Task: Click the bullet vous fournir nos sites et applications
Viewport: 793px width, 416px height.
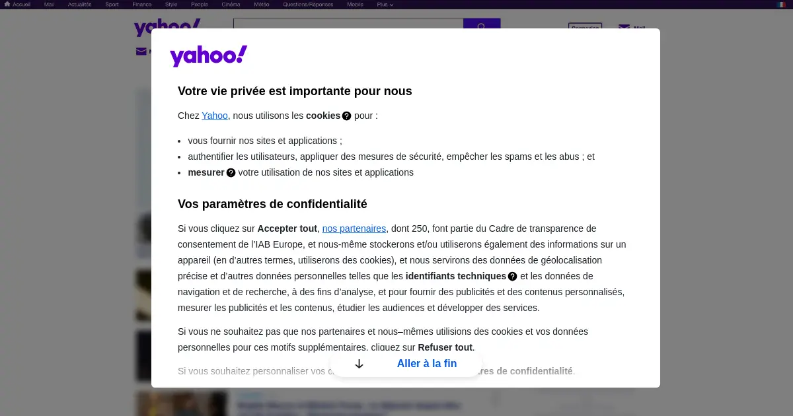Action: tap(265, 141)
